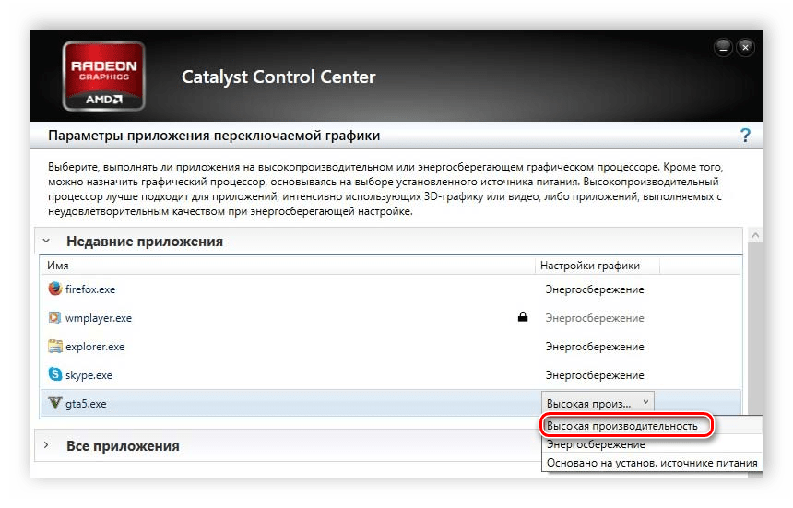
Task: Click Энергосбережение setting for firefox.exe
Action: [x=595, y=289]
